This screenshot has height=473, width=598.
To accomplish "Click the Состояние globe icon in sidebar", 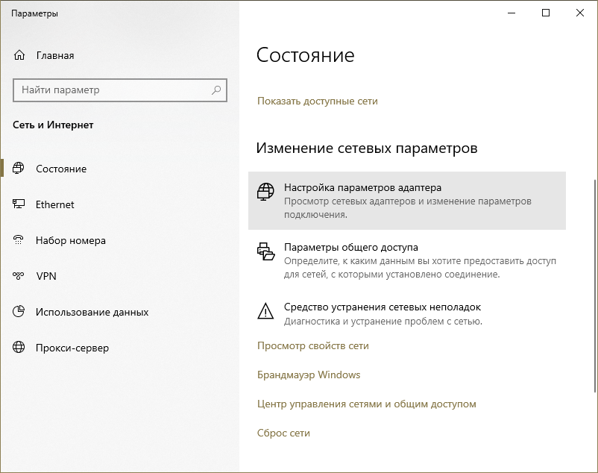I will coord(19,169).
